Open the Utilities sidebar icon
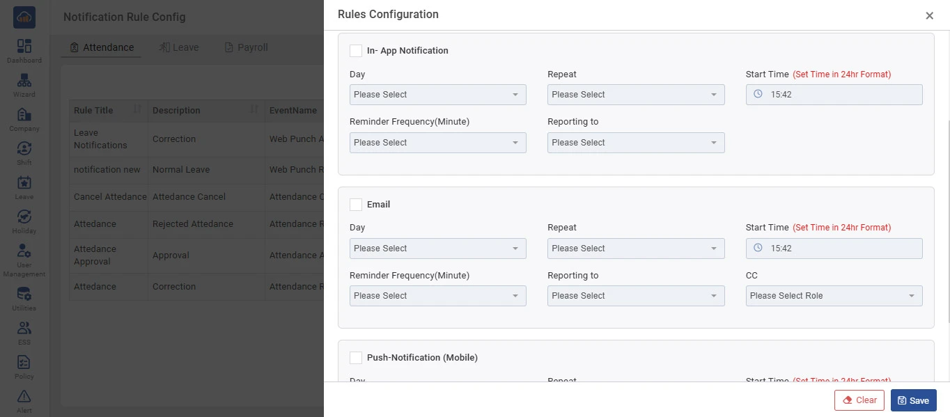950x417 pixels. pos(24,294)
